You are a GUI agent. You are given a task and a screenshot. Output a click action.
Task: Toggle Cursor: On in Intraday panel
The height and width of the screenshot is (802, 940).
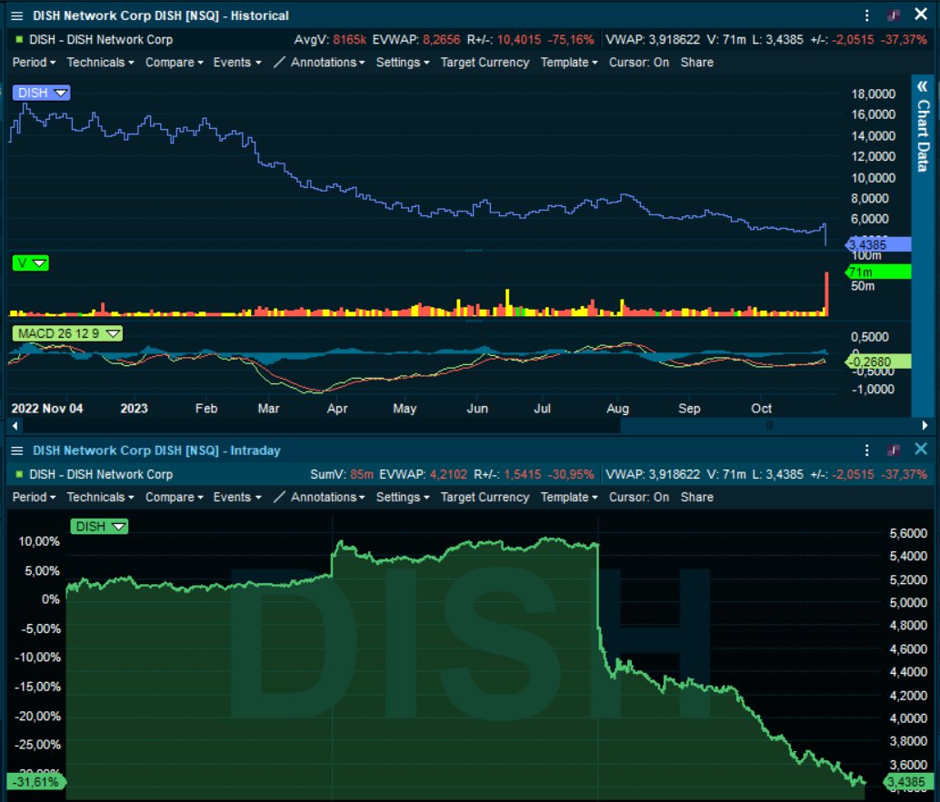coord(639,497)
